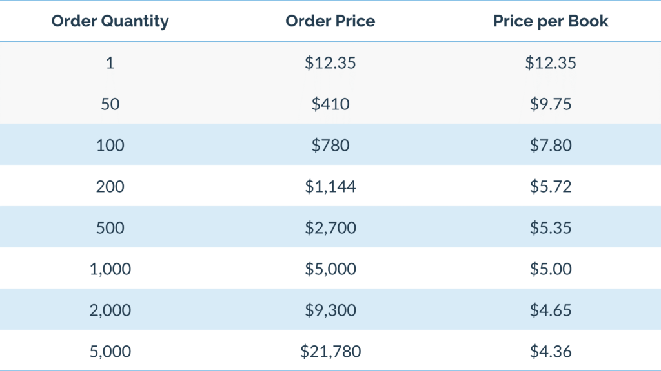The image size is (661, 371).
Task: Click the $2,700 order price
Action: click(330, 227)
